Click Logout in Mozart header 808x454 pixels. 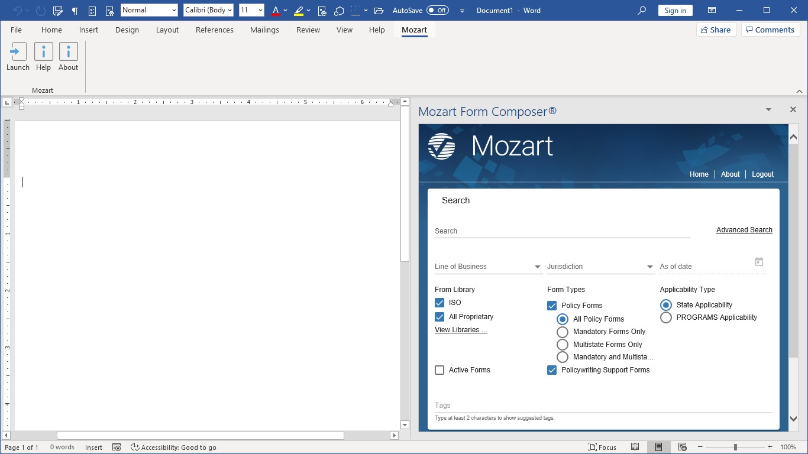point(762,174)
